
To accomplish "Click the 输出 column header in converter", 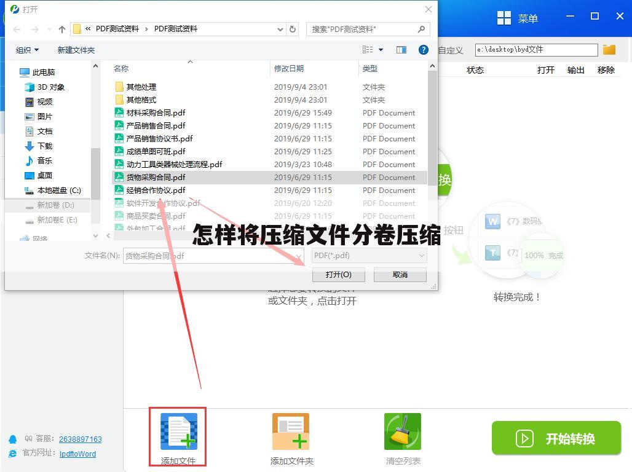I will (x=575, y=70).
